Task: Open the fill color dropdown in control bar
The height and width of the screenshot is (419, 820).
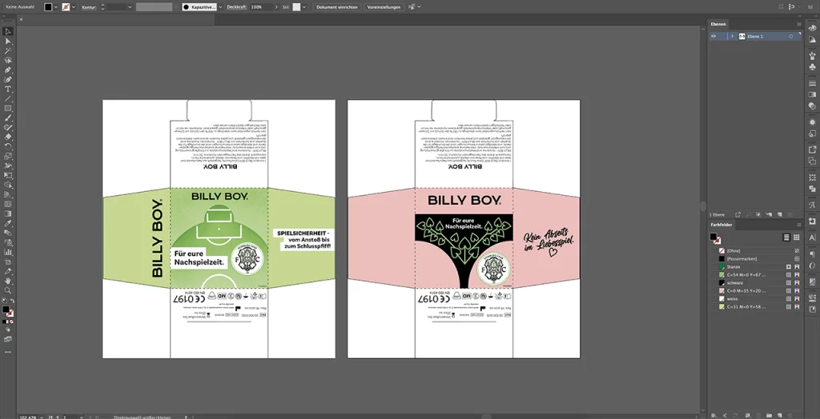Action: tap(56, 6)
